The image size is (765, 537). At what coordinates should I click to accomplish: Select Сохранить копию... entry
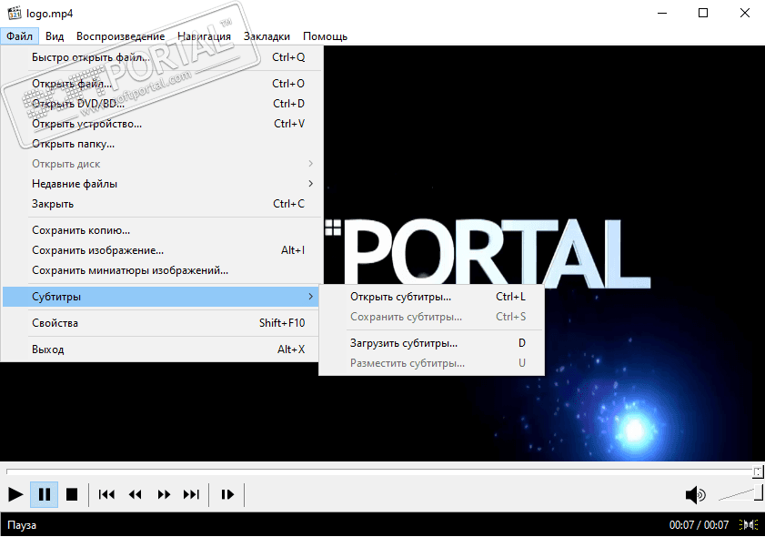click(161, 230)
